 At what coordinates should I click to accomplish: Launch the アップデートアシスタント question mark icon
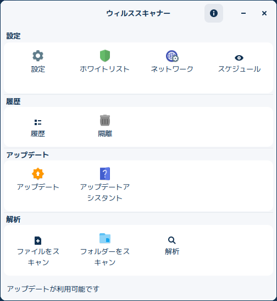pyautogui.click(x=105, y=174)
